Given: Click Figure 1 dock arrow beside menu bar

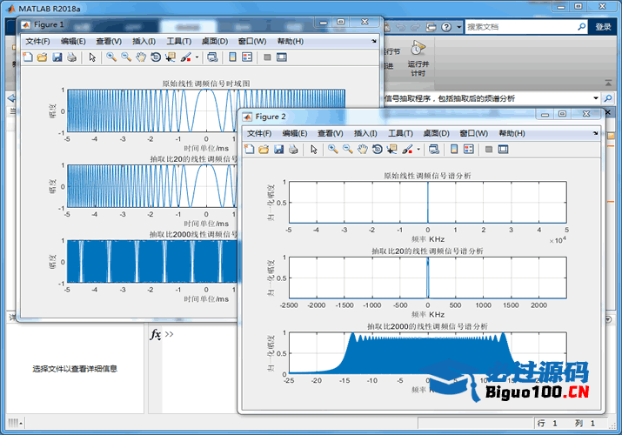Looking at the screenshot, I should click(374, 41).
